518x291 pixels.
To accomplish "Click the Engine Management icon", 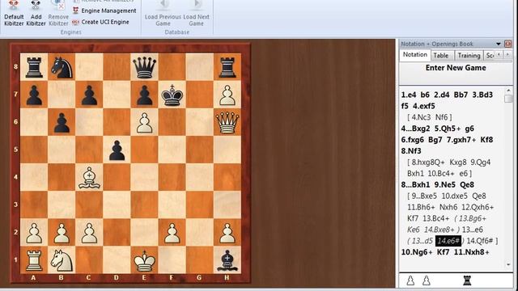I will pos(75,11).
